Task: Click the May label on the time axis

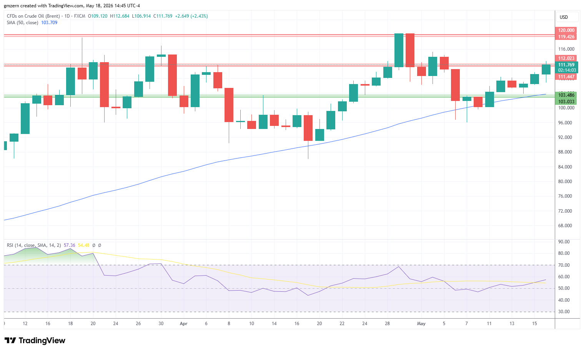Action: tap(421, 324)
